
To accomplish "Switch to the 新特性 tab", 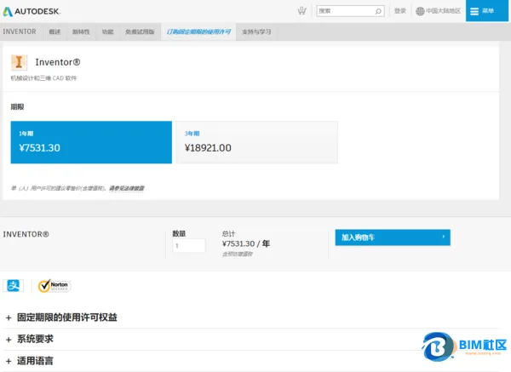I will 81,32.
